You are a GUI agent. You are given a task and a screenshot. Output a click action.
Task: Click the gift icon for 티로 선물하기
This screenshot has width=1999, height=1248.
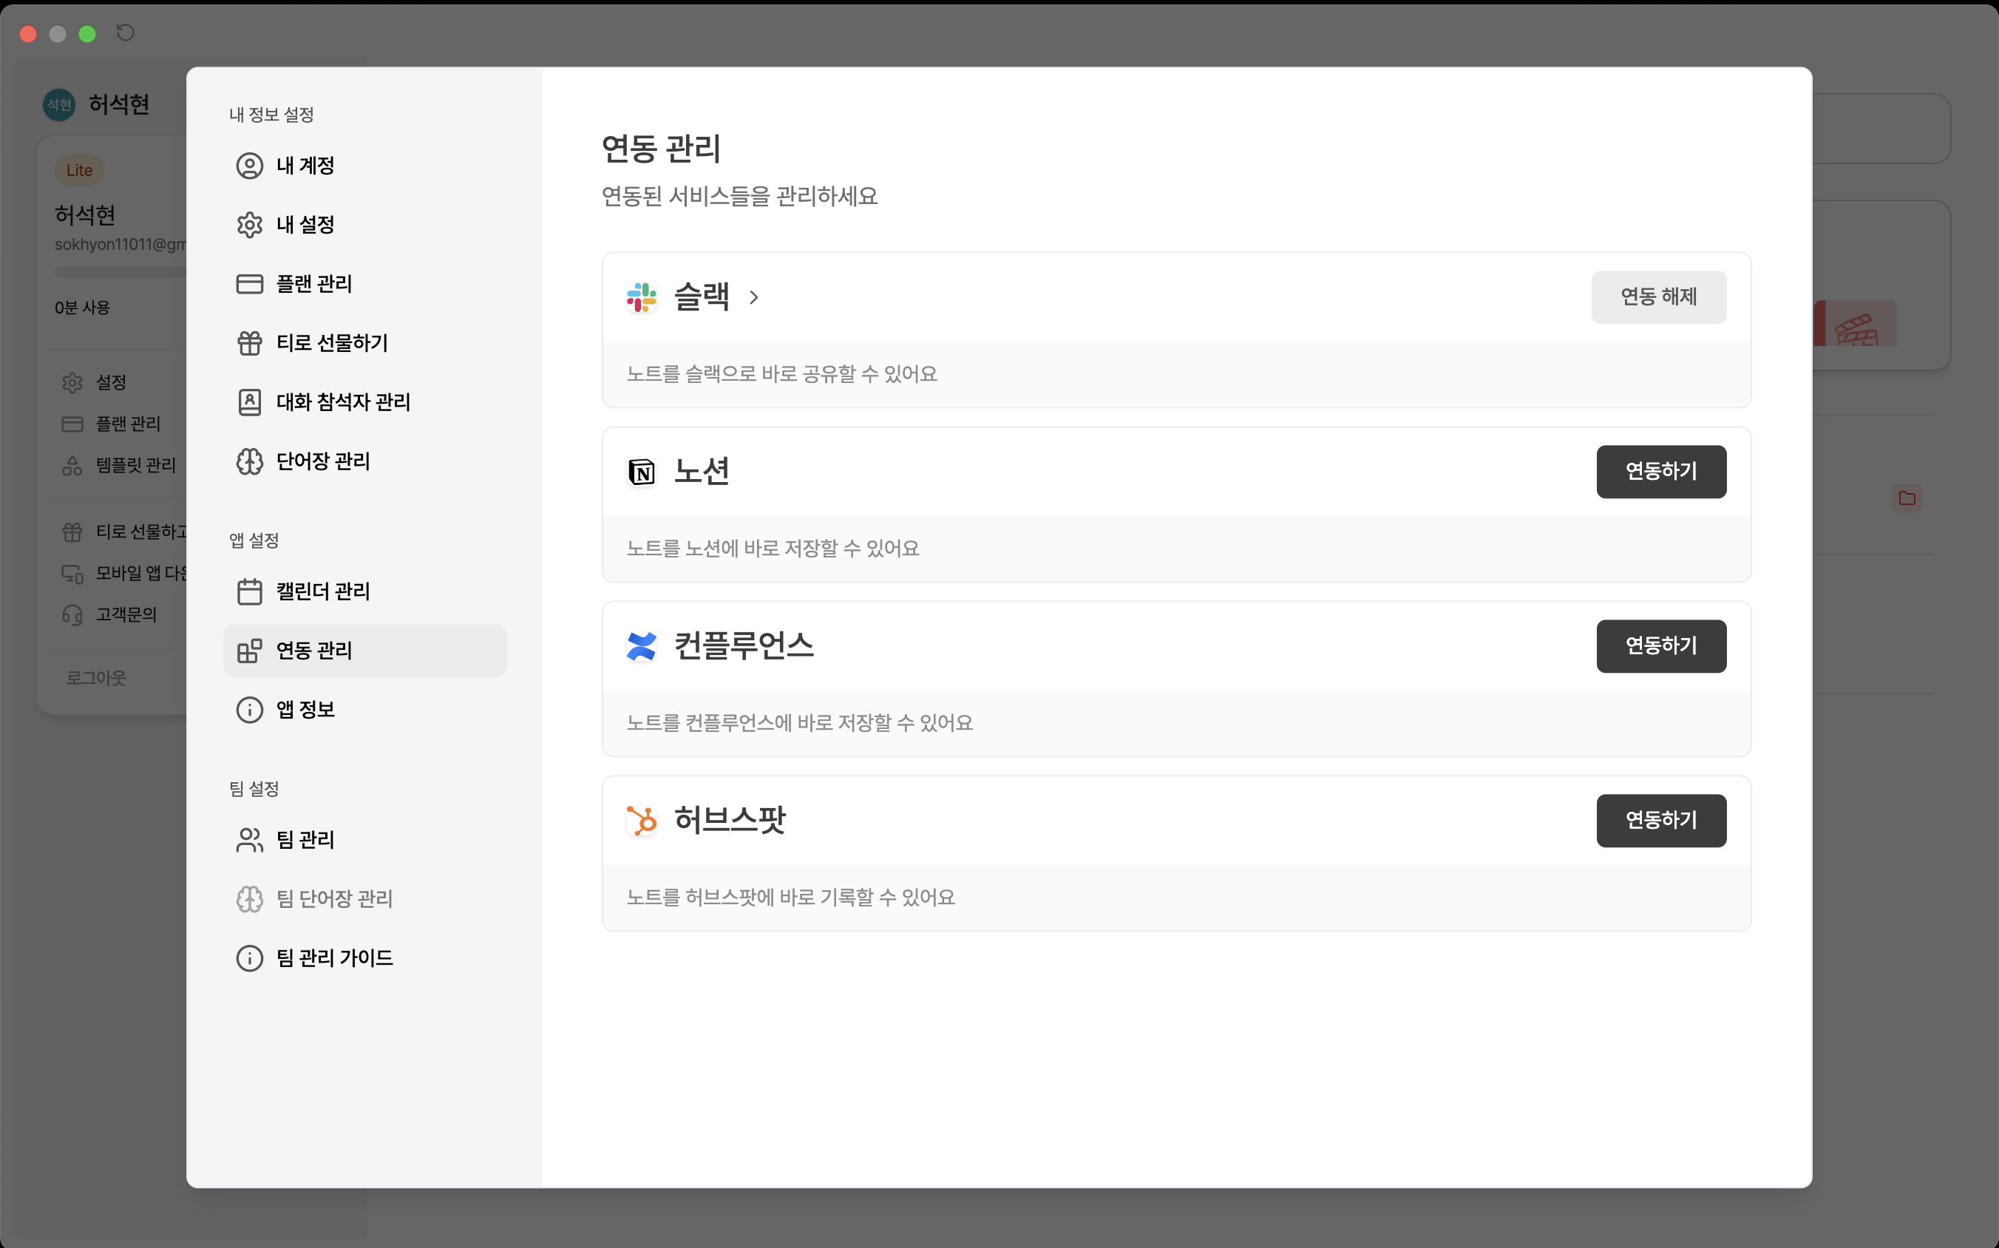(x=249, y=342)
